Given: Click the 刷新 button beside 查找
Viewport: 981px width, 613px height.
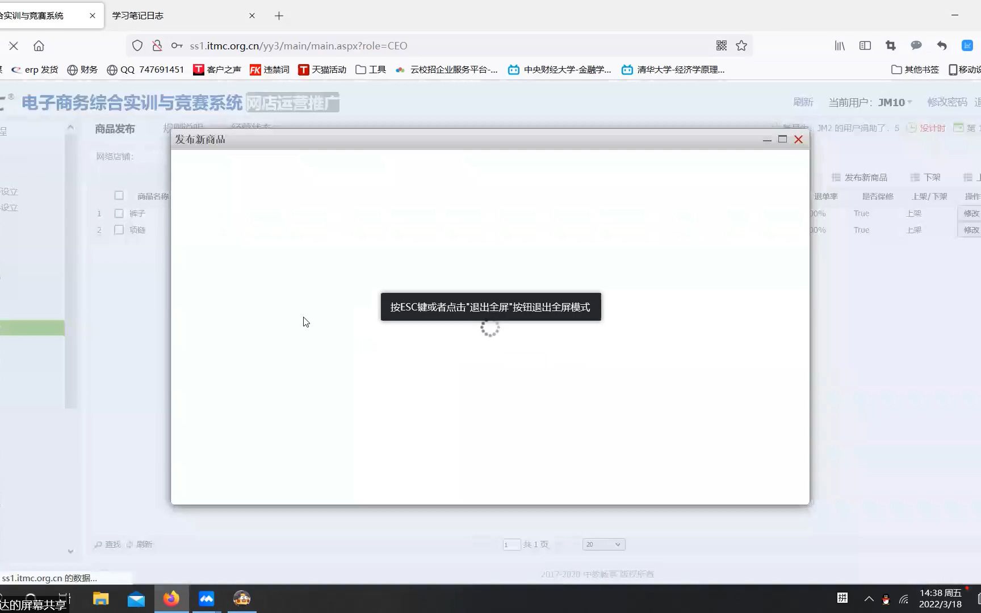Looking at the screenshot, I should 139,544.
